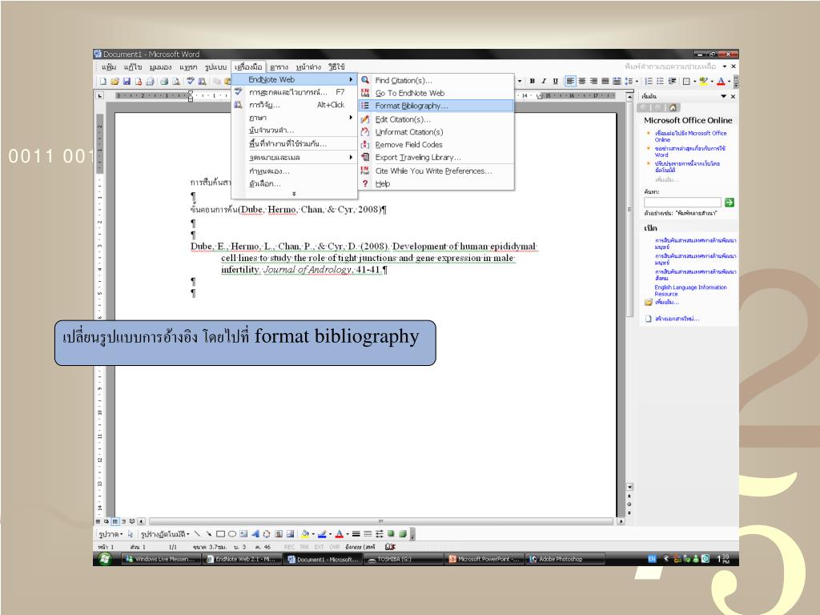The height and width of the screenshot is (615, 820).
Task: Select Align Right paragraph alignment
Action: pyautogui.click(x=593, y=81)
